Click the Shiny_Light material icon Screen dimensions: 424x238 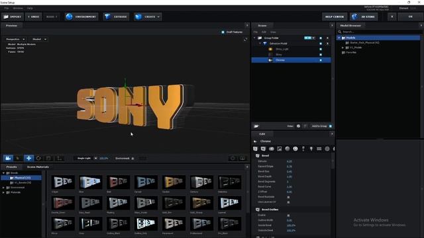click(270, 49)
